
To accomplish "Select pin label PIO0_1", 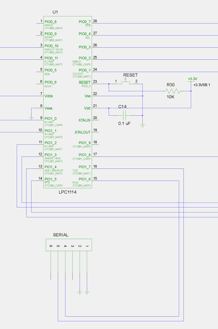I will (85, 70).
